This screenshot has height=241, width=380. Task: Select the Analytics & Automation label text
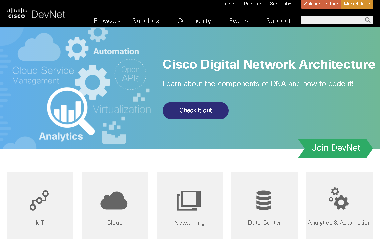(339, 223)
